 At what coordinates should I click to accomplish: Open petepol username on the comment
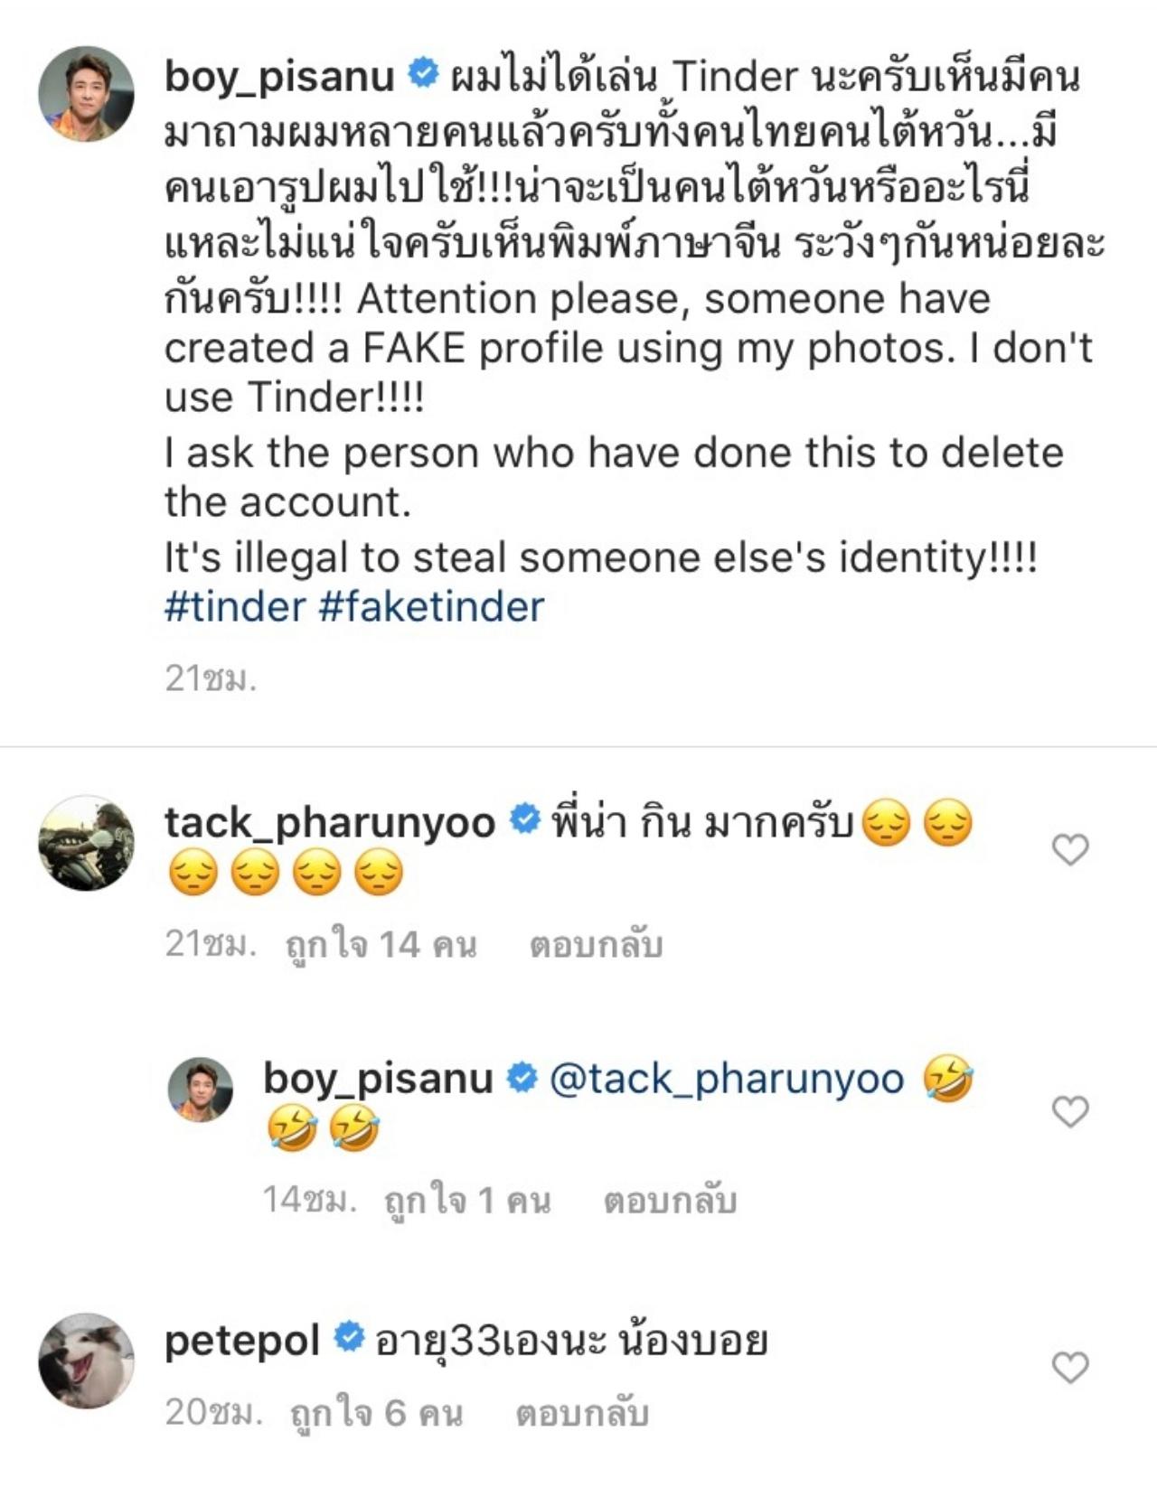[x=242, y=1341]
